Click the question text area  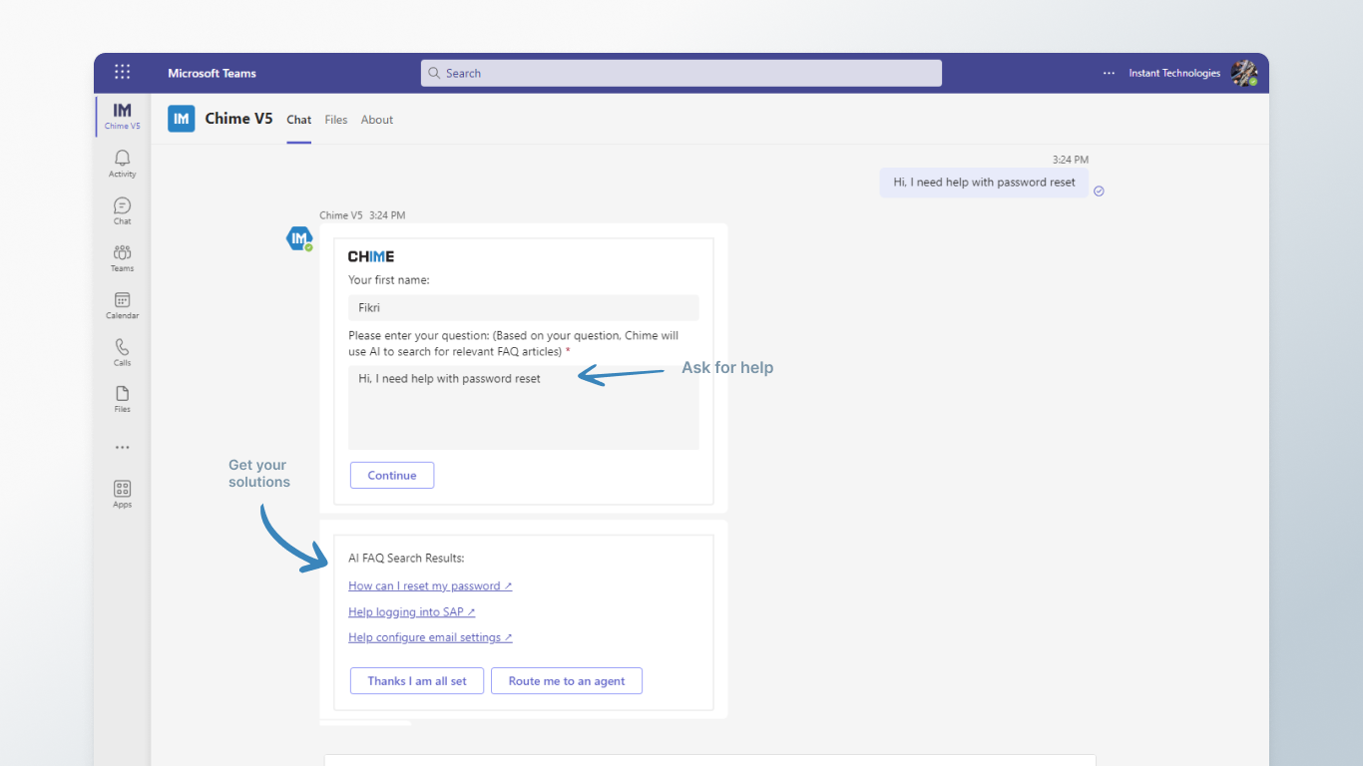(524, 407)
